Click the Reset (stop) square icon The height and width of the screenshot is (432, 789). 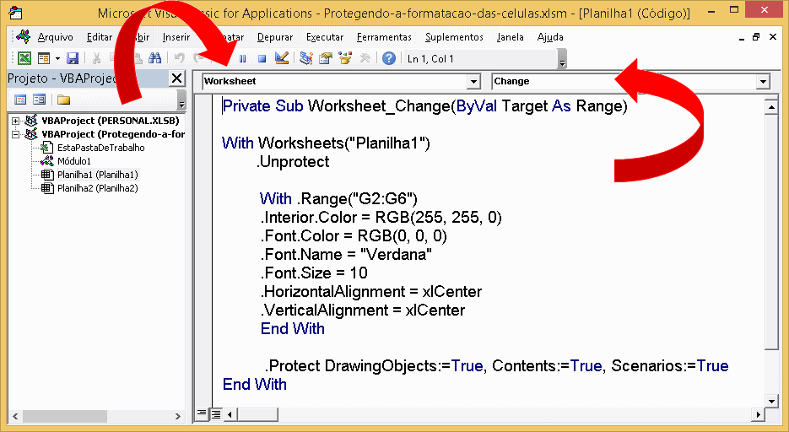[x=262, y=59]
